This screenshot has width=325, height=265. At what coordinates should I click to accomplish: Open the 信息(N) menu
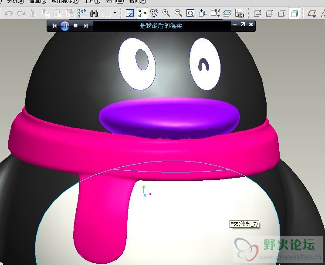38,1
